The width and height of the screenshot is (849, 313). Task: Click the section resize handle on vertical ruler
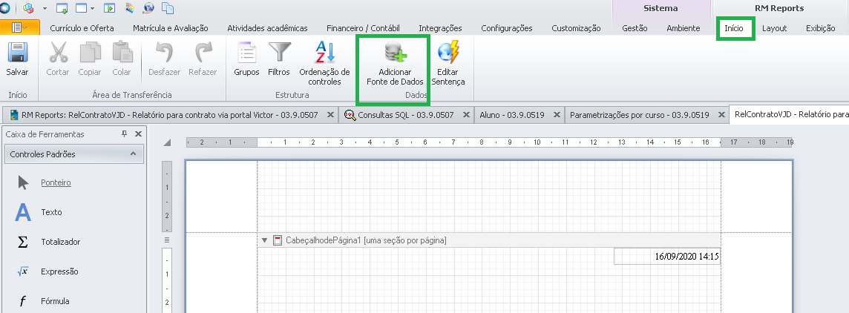pyautogui.click(x=167, y=240)
